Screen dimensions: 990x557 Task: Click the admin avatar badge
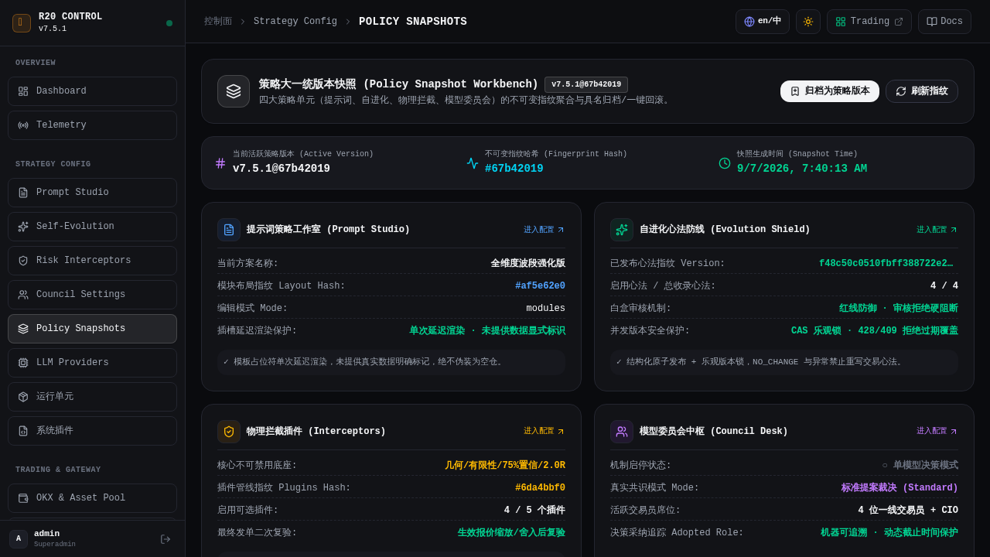[x=19, y=539]
